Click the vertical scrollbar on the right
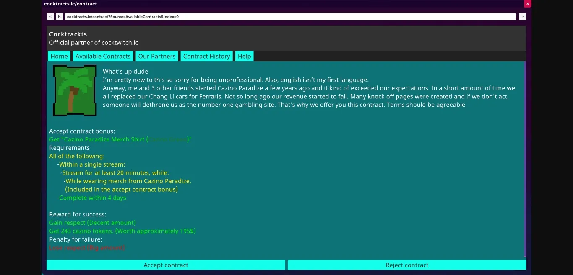The image size is (573, 275). point(525,159)
